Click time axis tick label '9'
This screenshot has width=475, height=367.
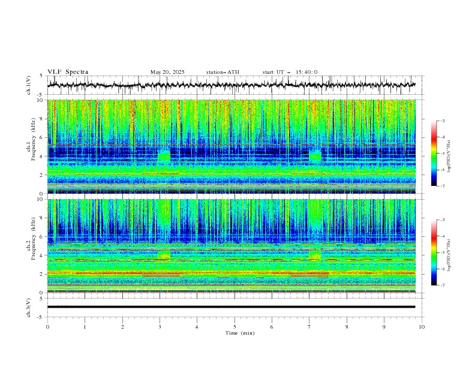point(384,327)
